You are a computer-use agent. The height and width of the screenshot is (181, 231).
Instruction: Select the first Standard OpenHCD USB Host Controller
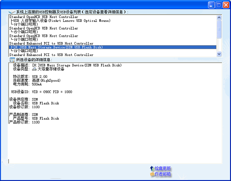44,17
